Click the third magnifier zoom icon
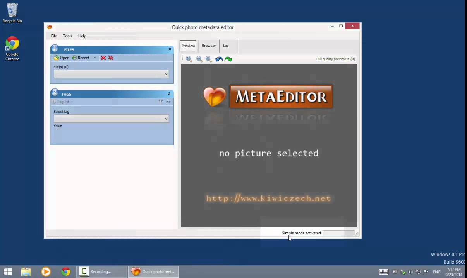 click(x=209, y=59)
